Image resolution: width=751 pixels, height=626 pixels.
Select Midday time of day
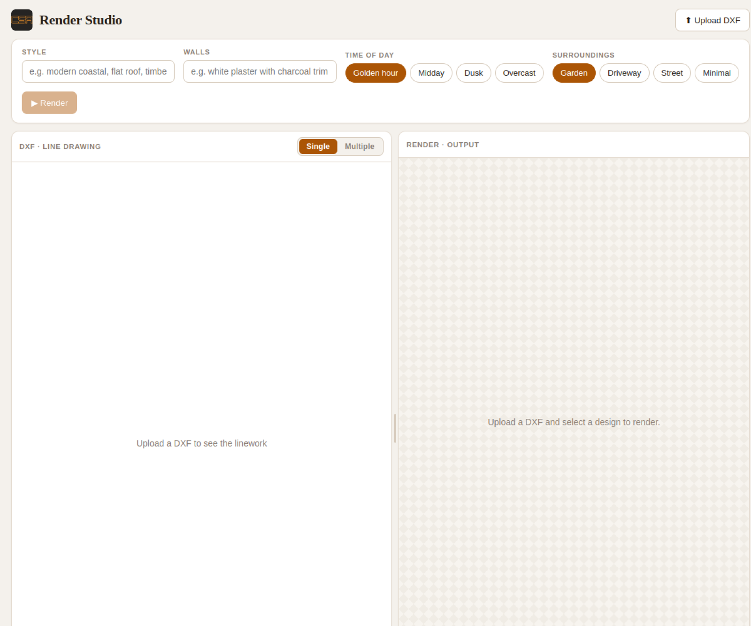tap(431, 73)
